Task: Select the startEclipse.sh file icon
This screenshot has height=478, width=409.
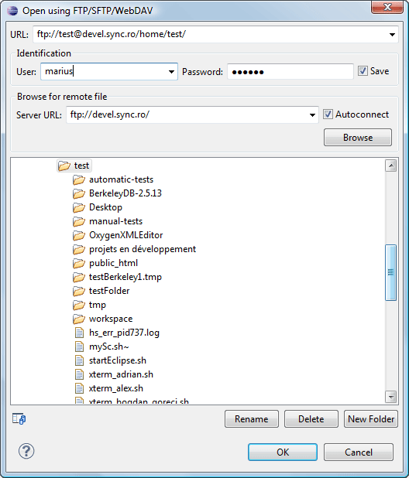Action: (x=79, y=360)
